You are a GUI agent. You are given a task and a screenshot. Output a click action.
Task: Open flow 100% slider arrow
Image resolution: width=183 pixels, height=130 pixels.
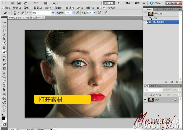[x=95, y=13]
